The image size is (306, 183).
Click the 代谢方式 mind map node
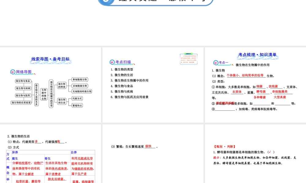(77, 99)
